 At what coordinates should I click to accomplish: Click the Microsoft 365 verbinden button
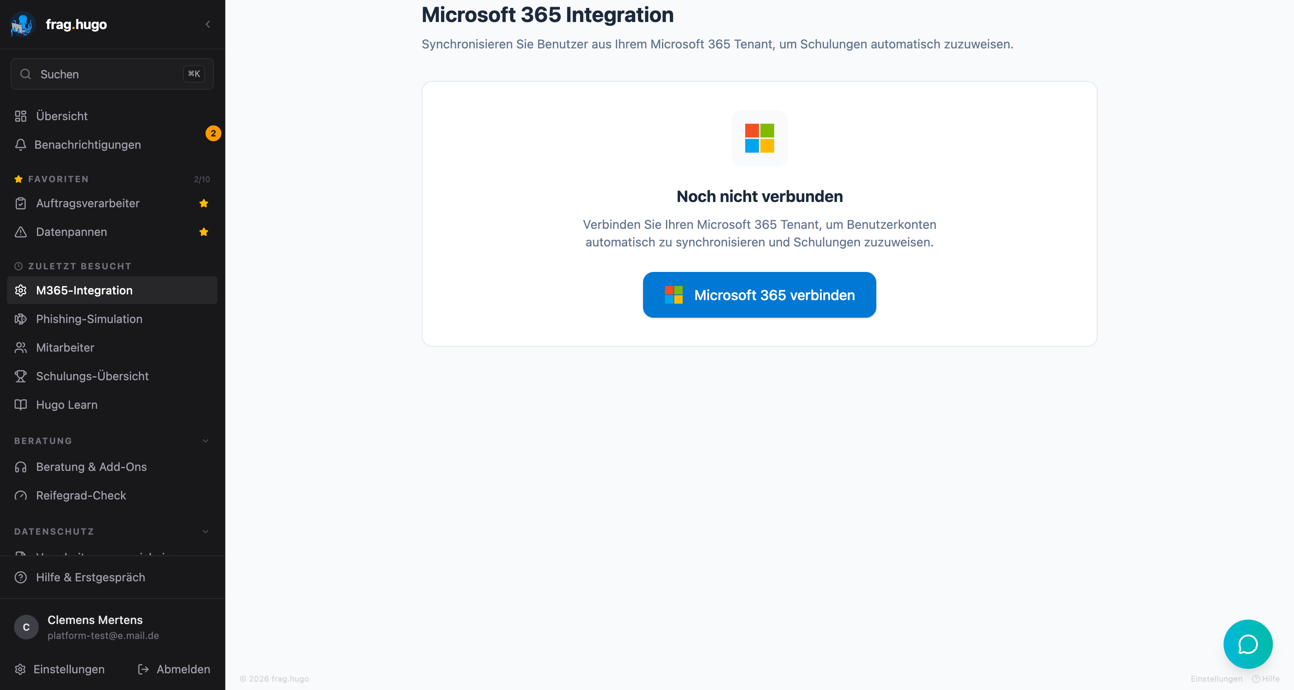tap(760, 295)
